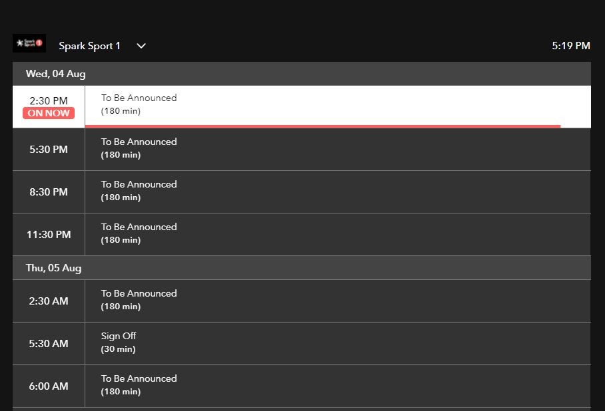Open the 2:30 AM Thursday program entry
Screen dimensions: 605x411
[x=139, y=293]
